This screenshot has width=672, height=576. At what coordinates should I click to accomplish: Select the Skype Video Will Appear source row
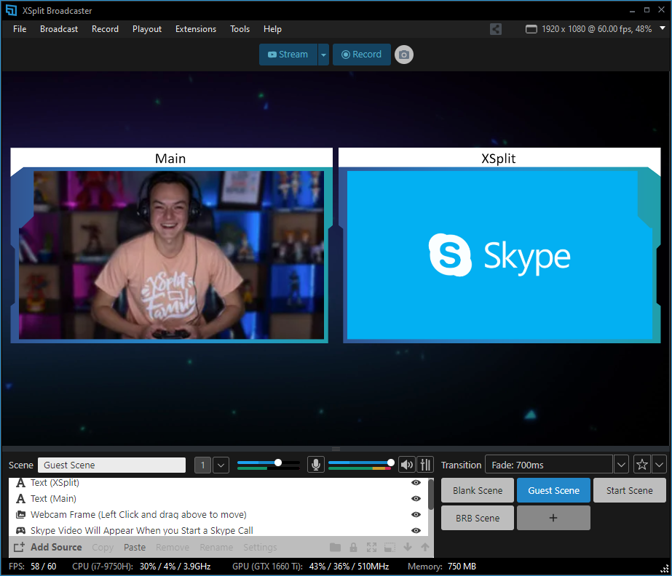point(218,530)
